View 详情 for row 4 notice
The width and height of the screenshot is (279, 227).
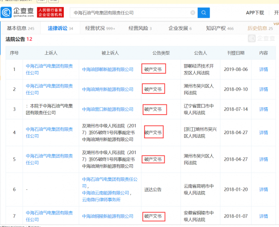coord(264,133)
